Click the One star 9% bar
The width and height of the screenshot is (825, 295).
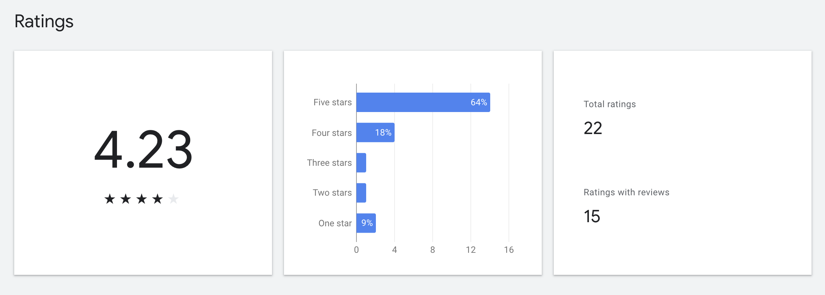click(x=366, y=223)
